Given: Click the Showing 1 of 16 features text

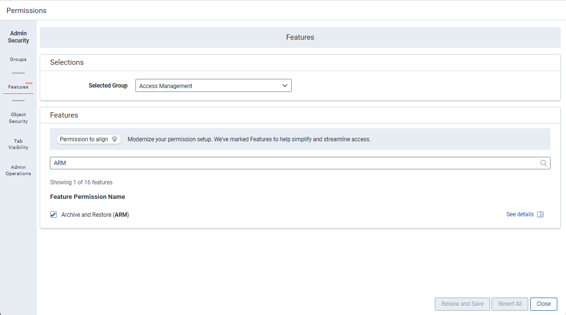Looking at the screenshot, I should (81, 182).
